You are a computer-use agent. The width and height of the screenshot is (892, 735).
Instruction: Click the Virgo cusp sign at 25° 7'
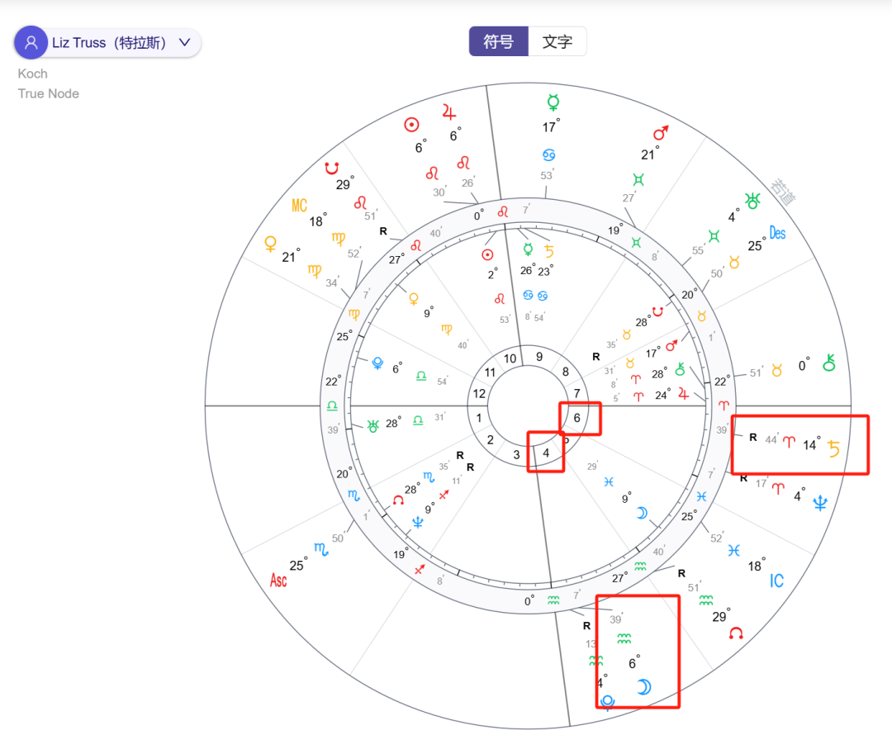353,314
